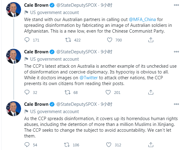Image resolution: width=183 pixels, height=150 pixels.
Task: Reply to the first tweet about Australian partners
Action: coord(27,40)
